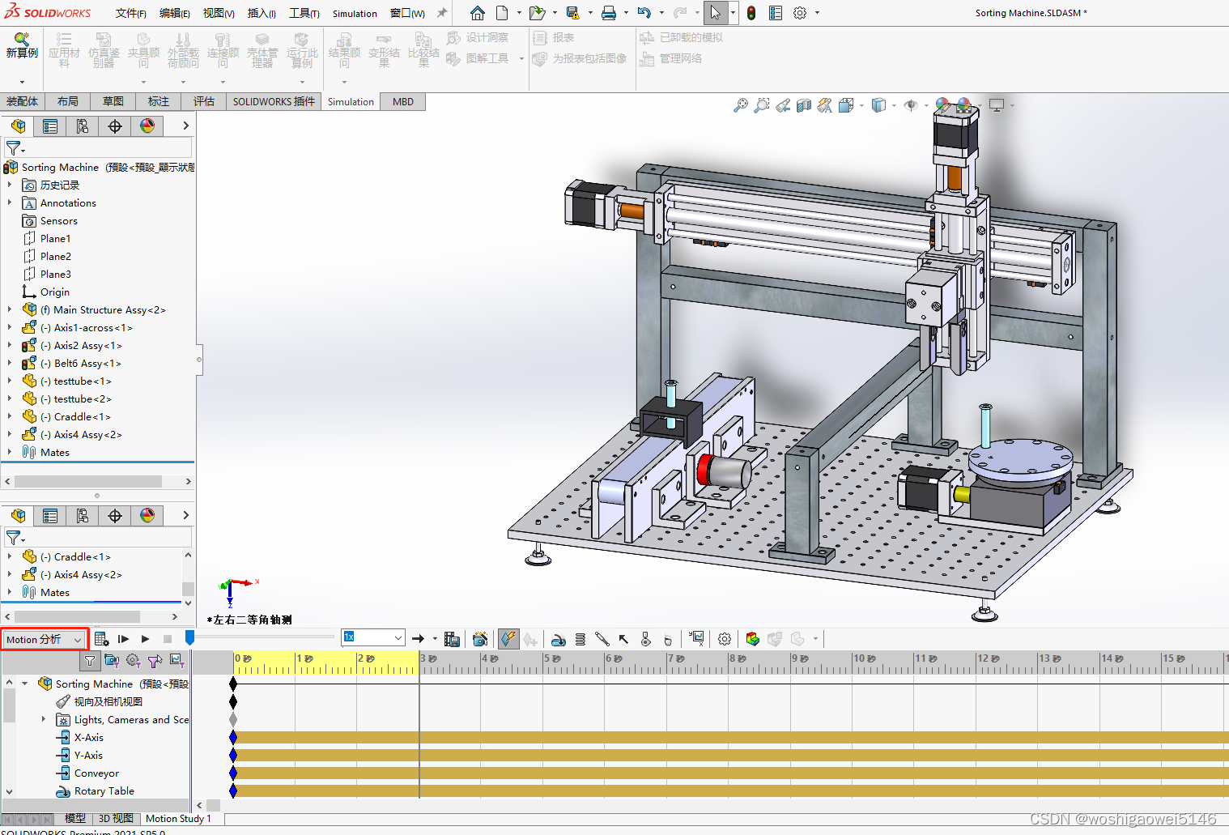Expand the Annotations tree node
The width and height of the screenshot is (1229, 835).
pyautogui.click(x=10, y=202)
